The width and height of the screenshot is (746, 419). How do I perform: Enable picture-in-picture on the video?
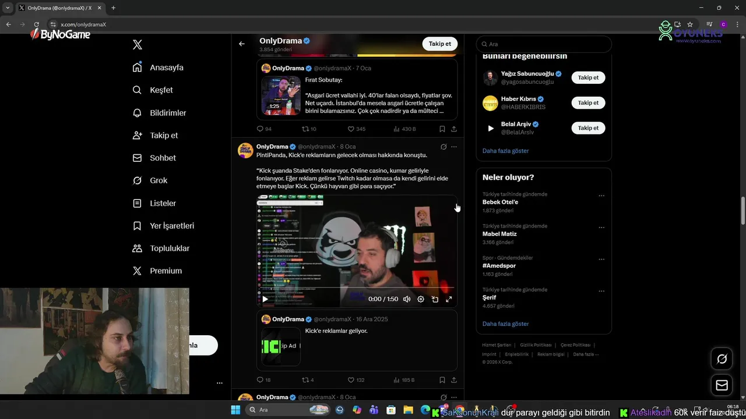[435, 299]
